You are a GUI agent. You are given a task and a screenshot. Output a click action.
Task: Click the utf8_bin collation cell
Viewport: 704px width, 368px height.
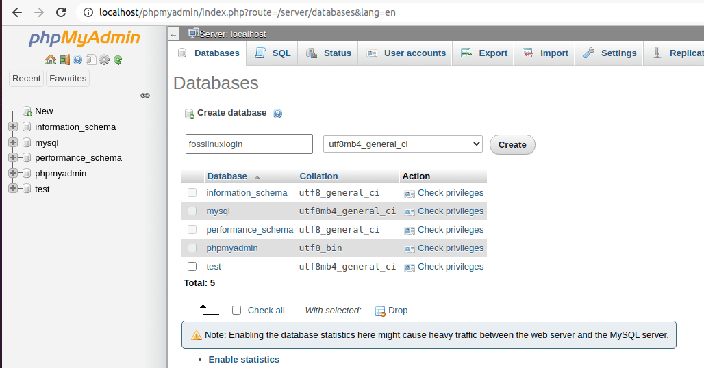click(320, 248)
